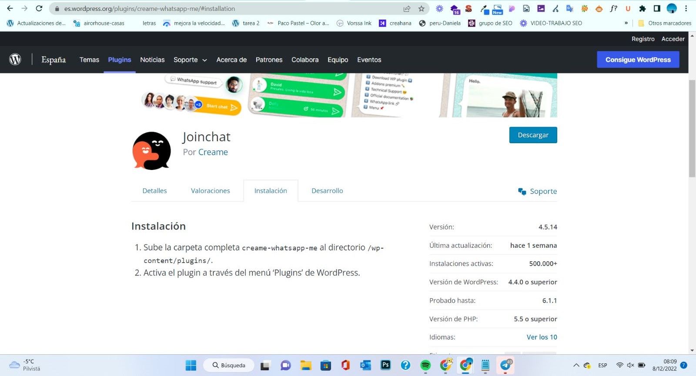Open the weather widget showing -5°C
Image resolution: width=696 pixels, height=376 pixels.
25,365
